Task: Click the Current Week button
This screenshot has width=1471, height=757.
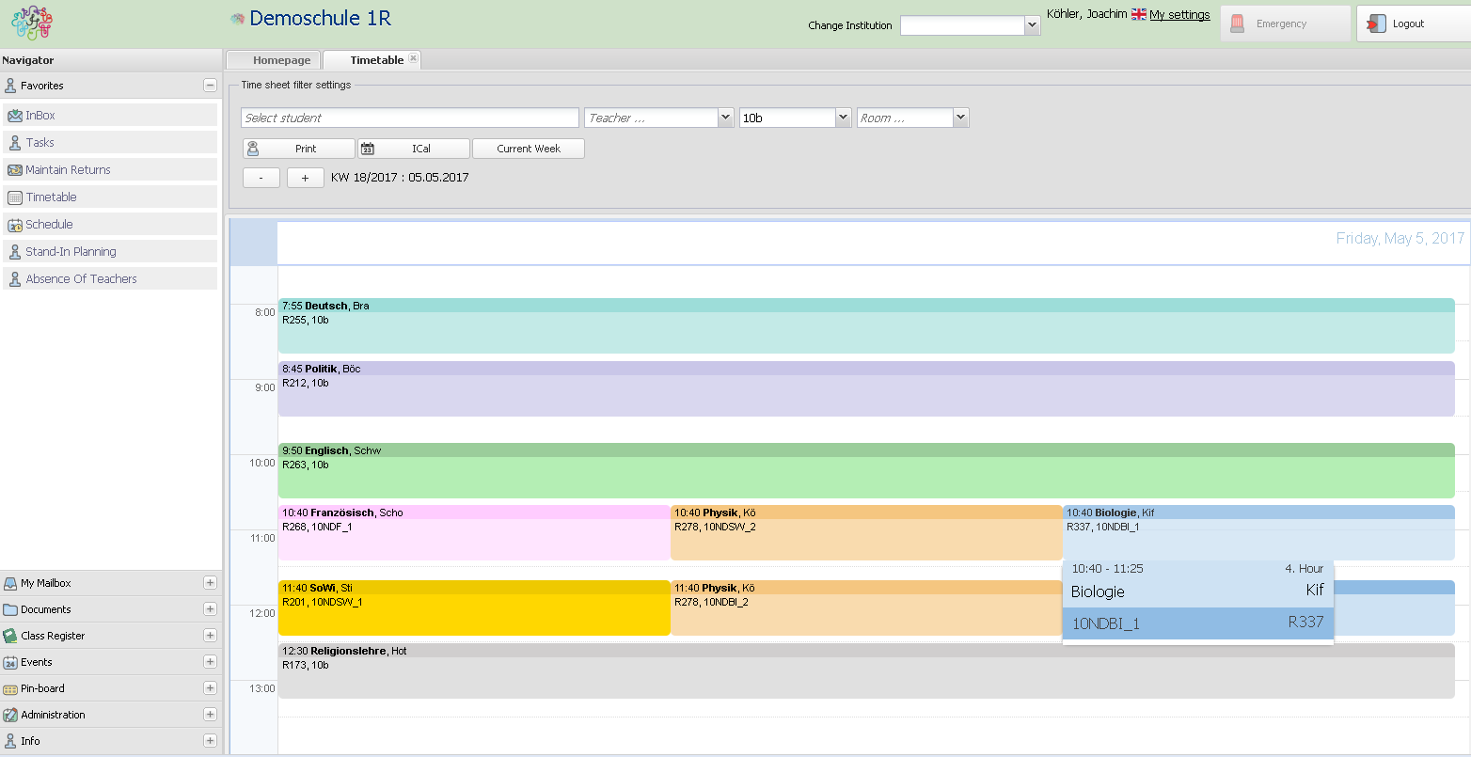Action: 529,149
